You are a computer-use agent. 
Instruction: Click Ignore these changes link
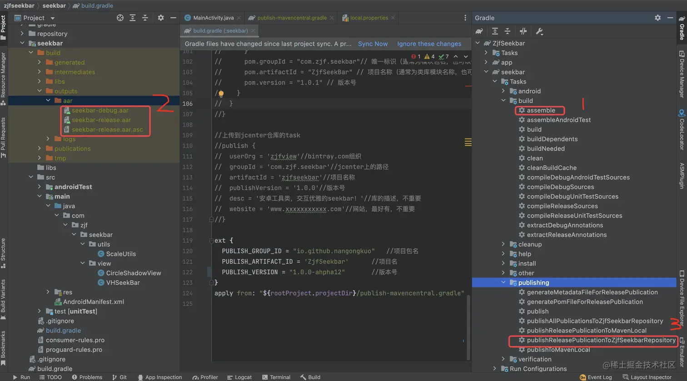pyautogui.click(x=429, y=44)
